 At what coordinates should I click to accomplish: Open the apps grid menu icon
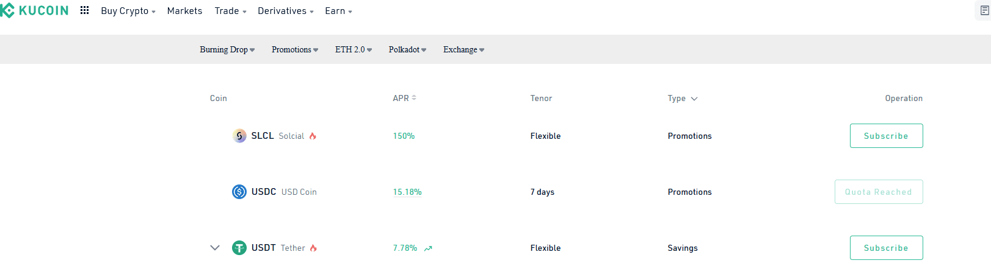85,10
